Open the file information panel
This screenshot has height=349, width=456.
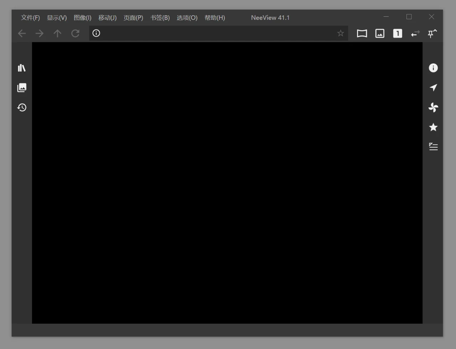pos(433,68)
